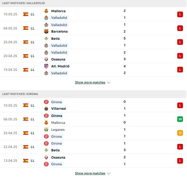The height and width of the screenshot is (179, 187).
Task: Expand Show more matches under Girona
Action: 90,173
